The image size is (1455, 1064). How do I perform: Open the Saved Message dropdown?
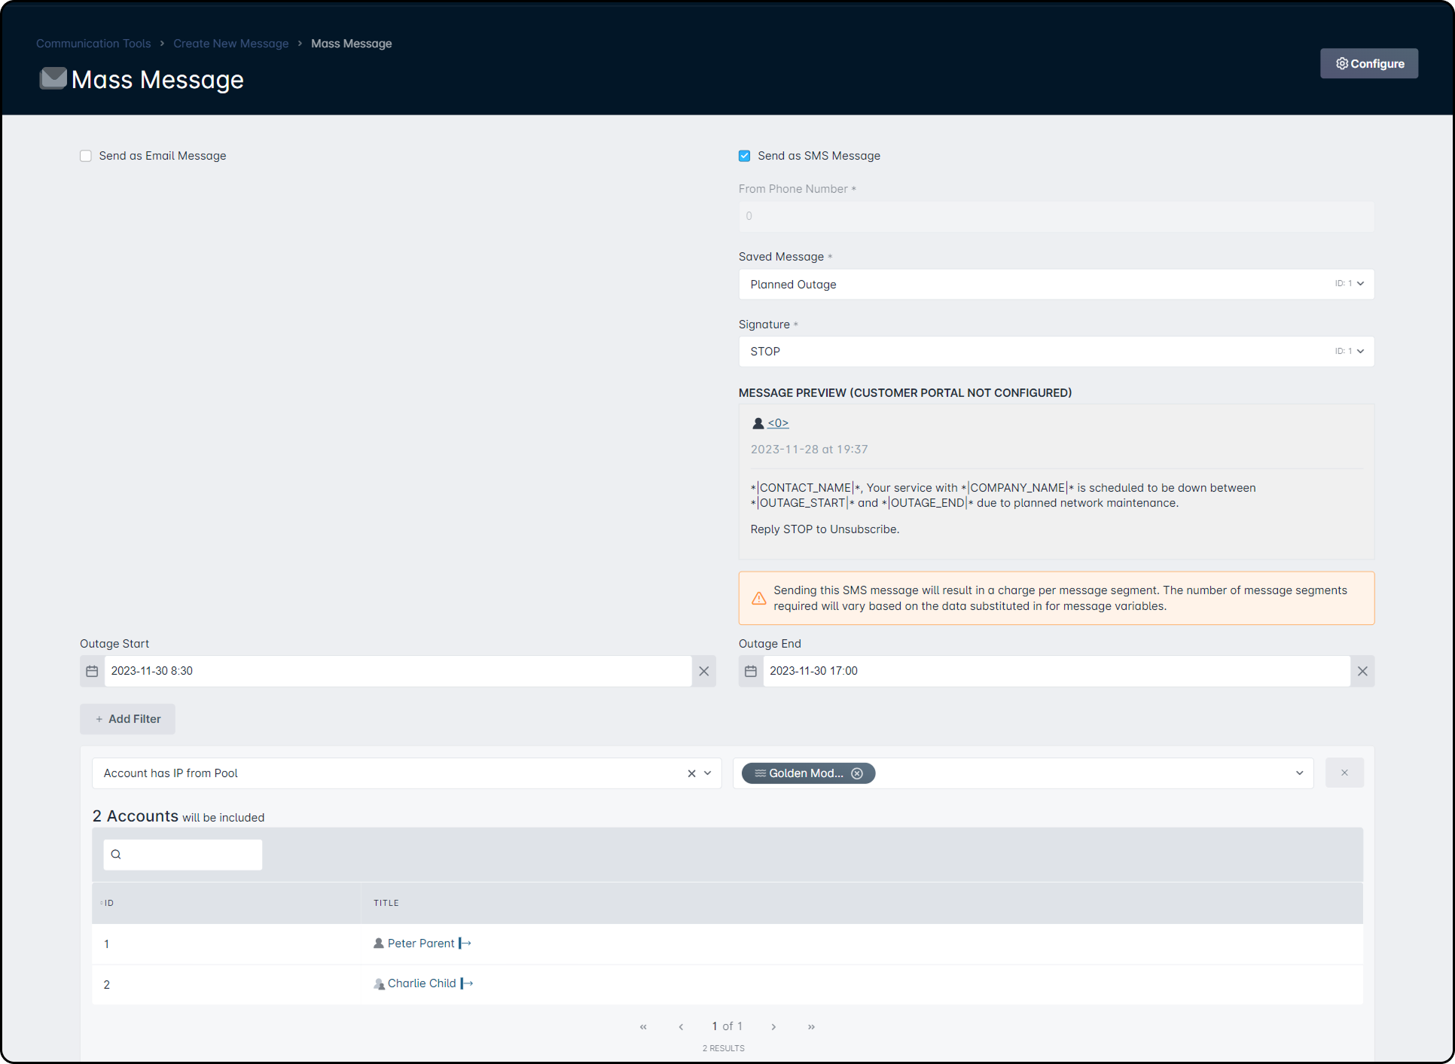coord(1057,285)
